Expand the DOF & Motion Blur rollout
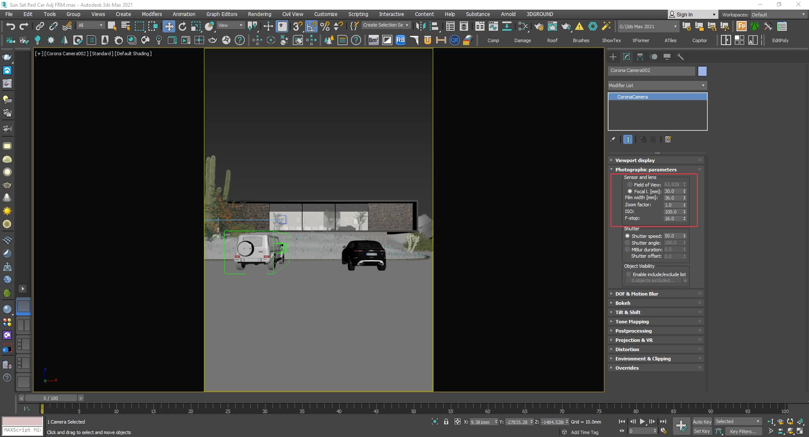The image size is (809, 437). pyautogui.click(x=636, y=294)
